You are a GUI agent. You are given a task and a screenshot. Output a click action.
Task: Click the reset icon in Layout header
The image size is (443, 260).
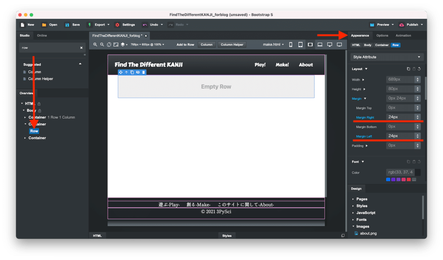point(419,69)
